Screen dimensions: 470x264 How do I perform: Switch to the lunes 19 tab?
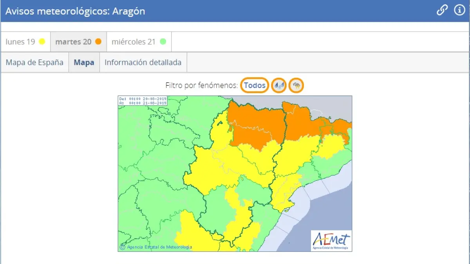(x=25, y=42)
